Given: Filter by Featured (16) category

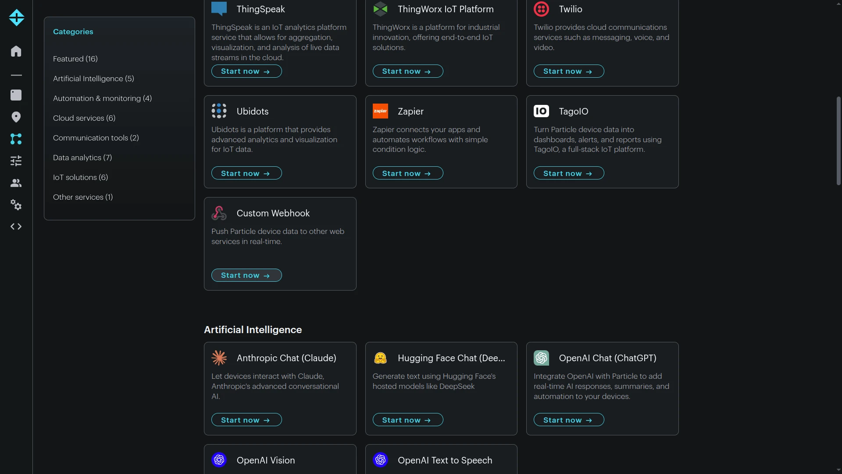Looking at the screenshot, I should coord(75,59).
